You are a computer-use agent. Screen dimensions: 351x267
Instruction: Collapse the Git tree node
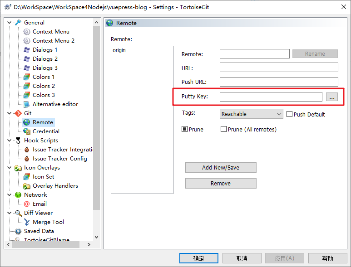(x=10, y=113)
